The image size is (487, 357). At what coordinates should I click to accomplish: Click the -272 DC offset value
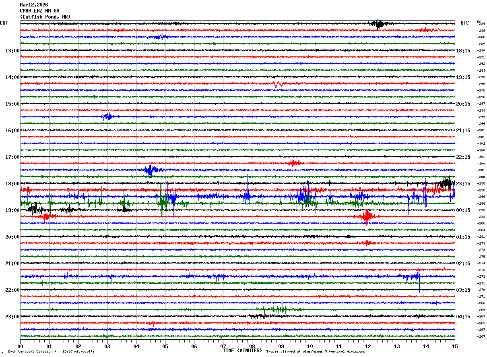point(481,276)
